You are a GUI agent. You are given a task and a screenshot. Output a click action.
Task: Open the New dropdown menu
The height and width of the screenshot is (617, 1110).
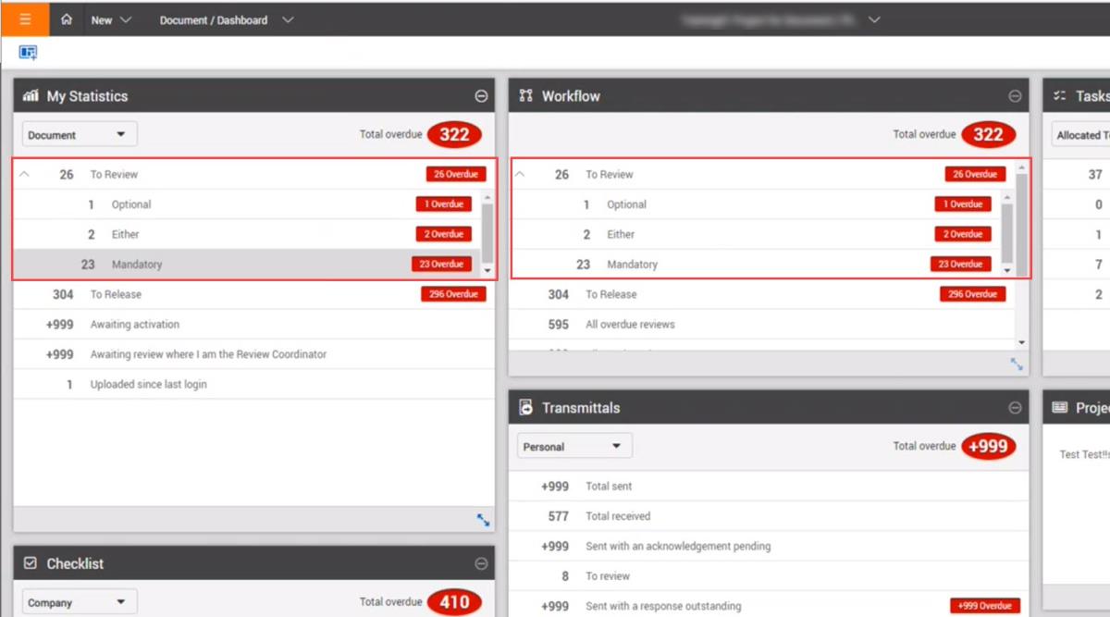point(111,19)
